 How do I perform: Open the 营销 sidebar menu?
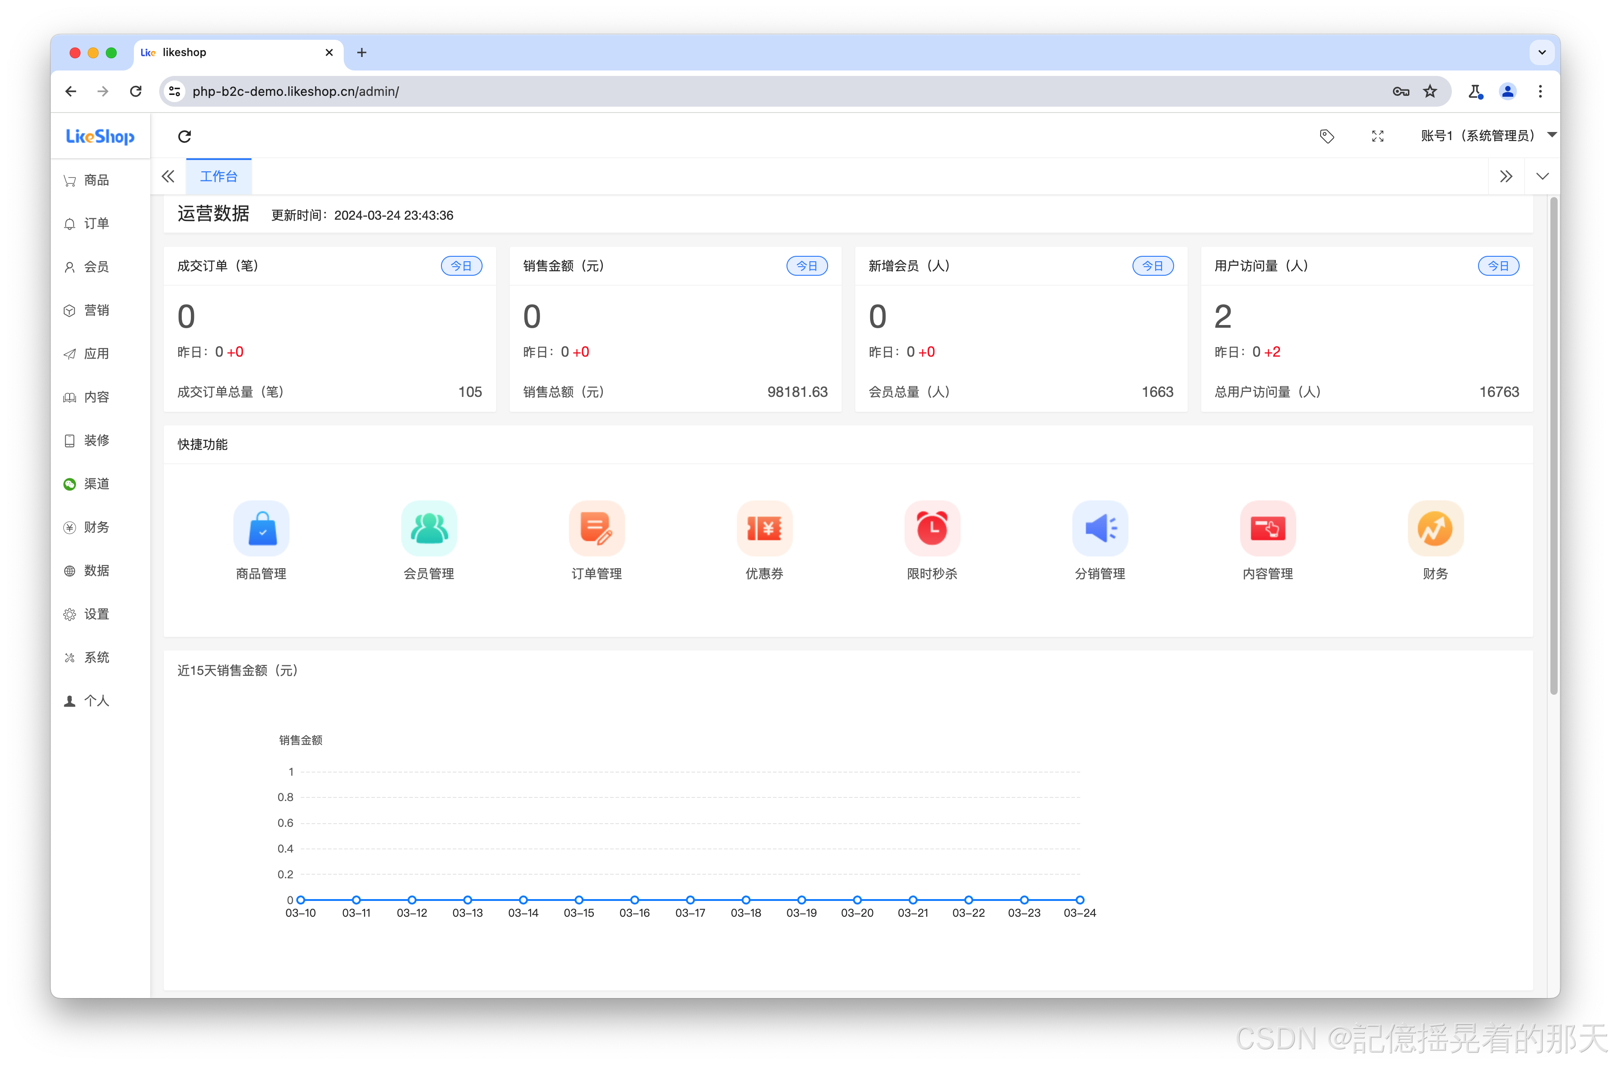click(96, 311)
